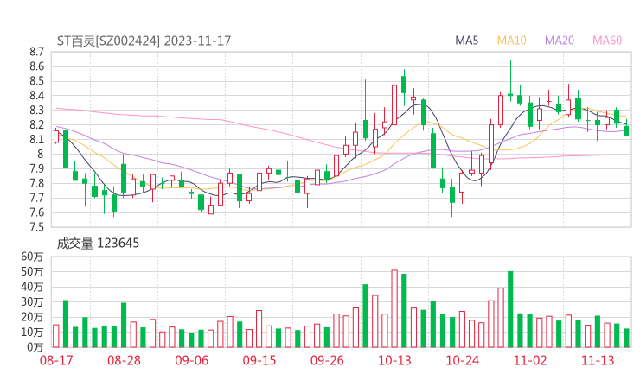This screenshot has height=380, width=640.
Task: Select the 30万 volume axis label
Action: [32, 301]
